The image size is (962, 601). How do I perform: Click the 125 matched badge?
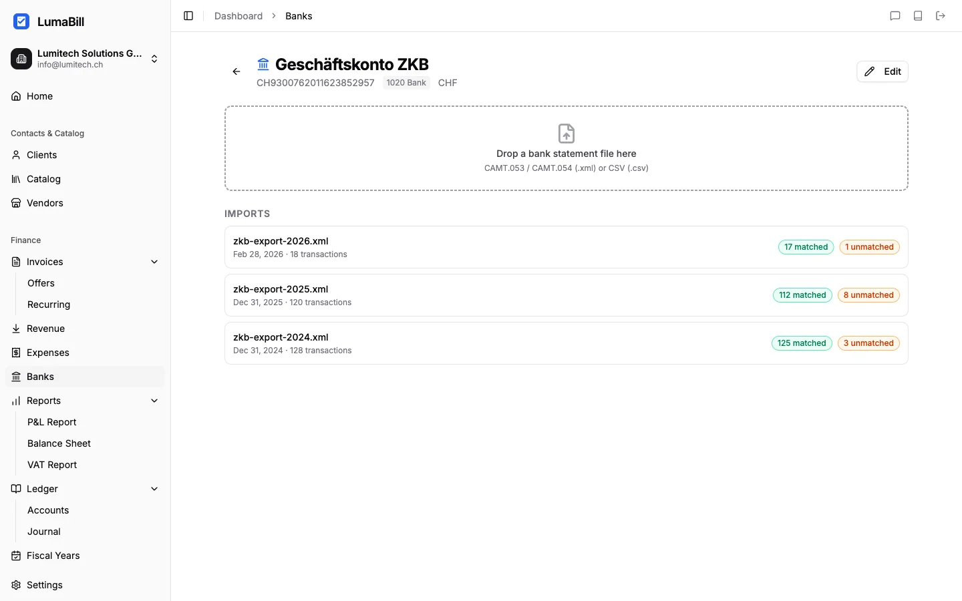802,343
